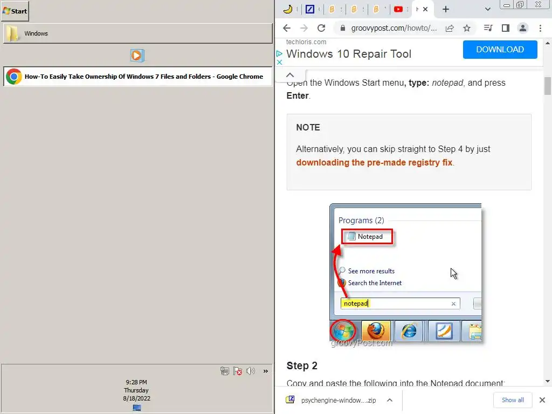The height and width of the screenshot is (414, 552).
Task: Expand the psychengine download options chevron
Action: tap(390, 401)
